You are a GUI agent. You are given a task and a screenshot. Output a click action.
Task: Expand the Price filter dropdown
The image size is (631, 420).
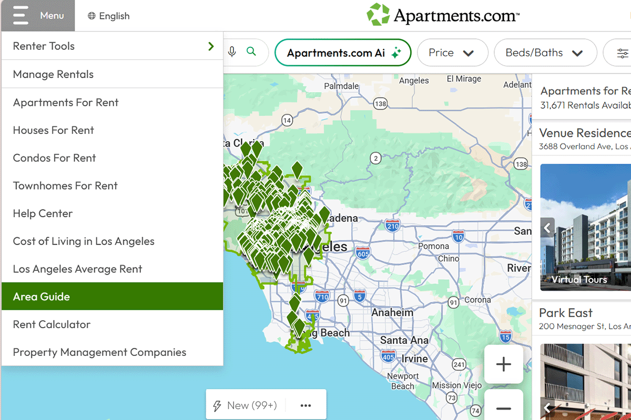click(x=452, y=52)
